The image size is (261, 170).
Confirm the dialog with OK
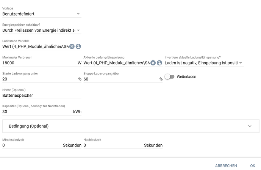pos(253,166)
